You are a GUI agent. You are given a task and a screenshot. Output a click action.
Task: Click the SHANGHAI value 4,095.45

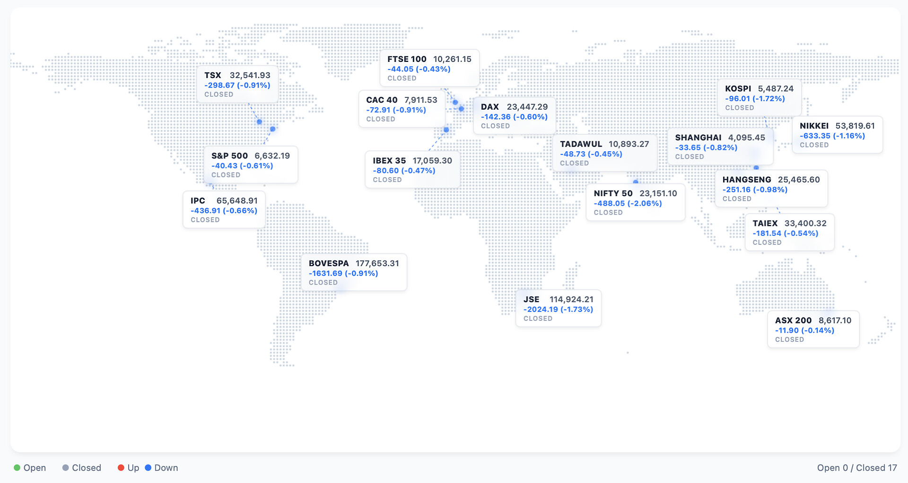(x=747, y=138)
